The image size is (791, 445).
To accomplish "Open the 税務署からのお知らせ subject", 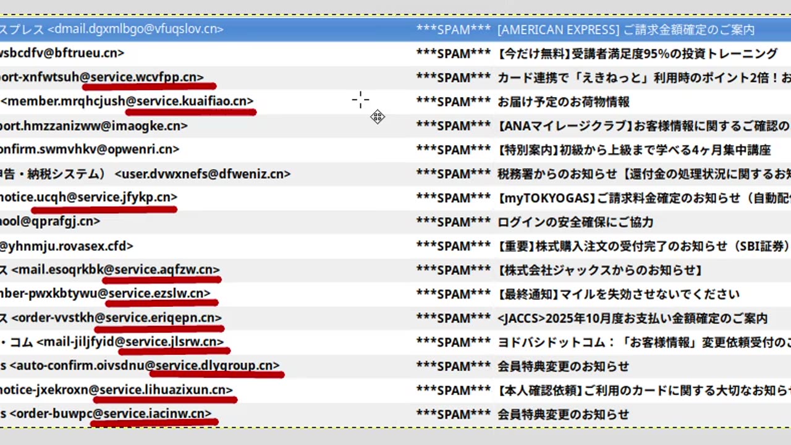I will point(644,174).
